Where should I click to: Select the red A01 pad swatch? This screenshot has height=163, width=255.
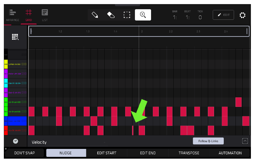tap(6, 130)
